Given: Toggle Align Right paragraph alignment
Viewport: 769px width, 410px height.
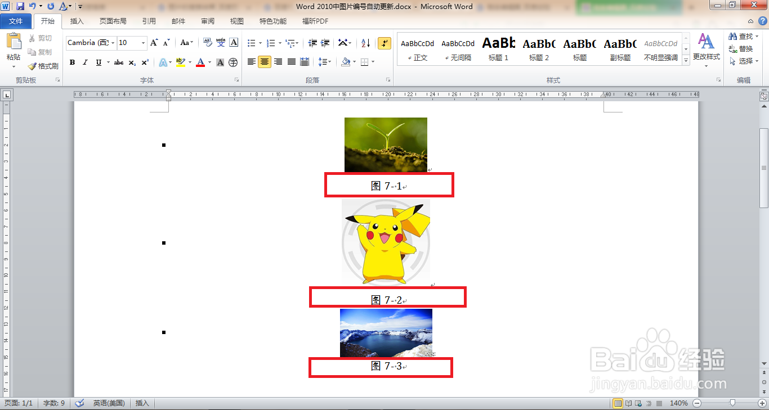Looking at the screenshot, I should [x=278, y=62].
